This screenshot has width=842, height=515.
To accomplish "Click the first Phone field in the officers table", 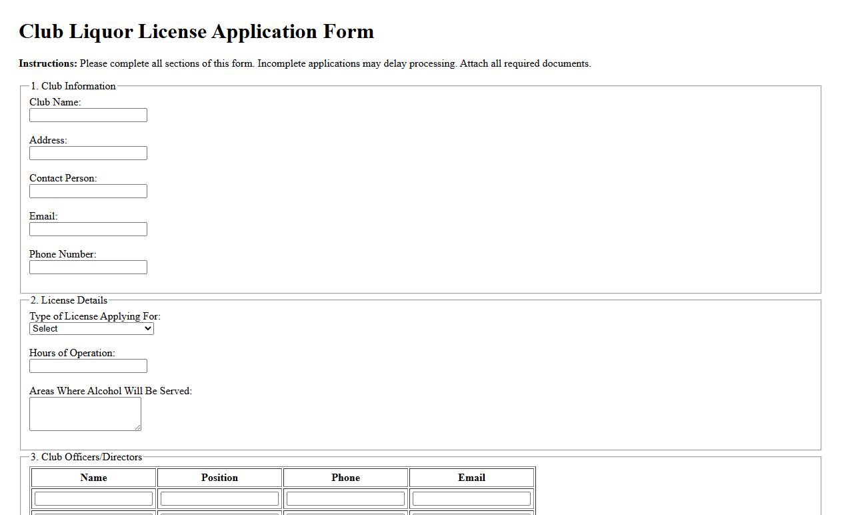I will click(x=345, y=498).
